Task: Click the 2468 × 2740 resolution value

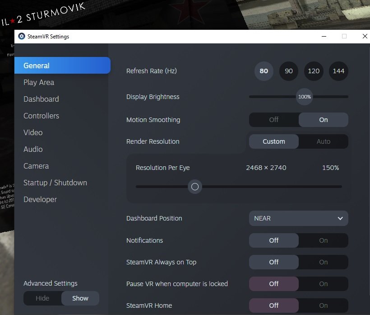Action: pyautogui.click(x=266, y=168)
